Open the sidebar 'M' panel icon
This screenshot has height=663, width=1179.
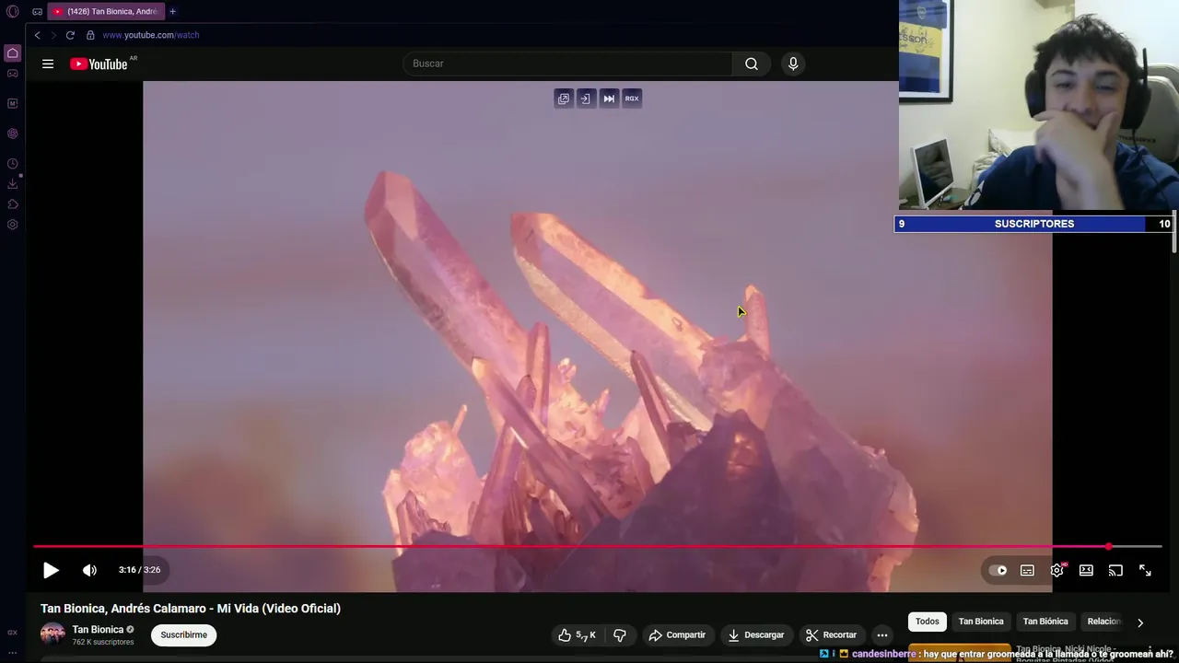(12, 103)
